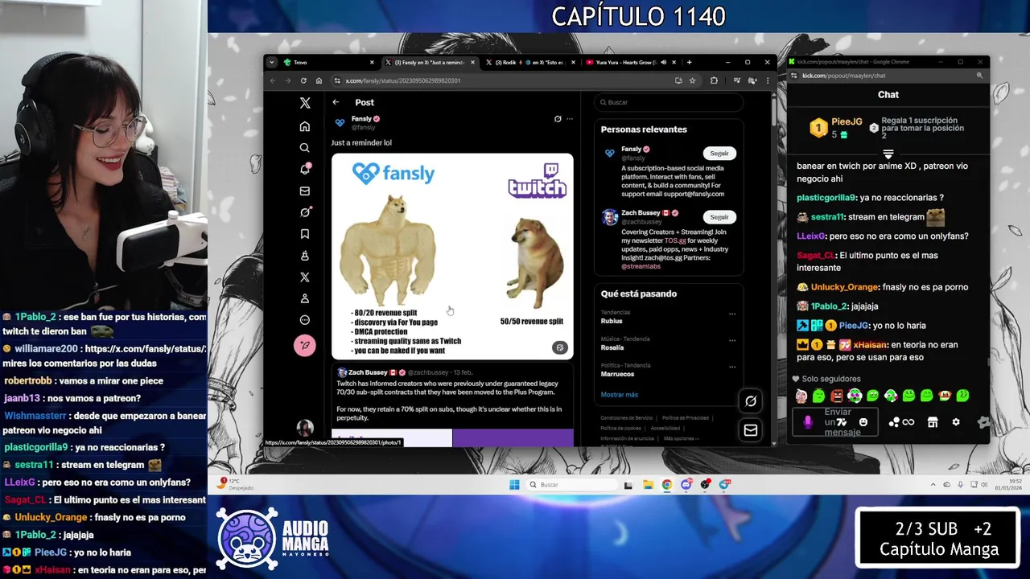Open the X logo in the sidebar
Viewport: 1030px width, 579px height.
(x=305, y=103)
